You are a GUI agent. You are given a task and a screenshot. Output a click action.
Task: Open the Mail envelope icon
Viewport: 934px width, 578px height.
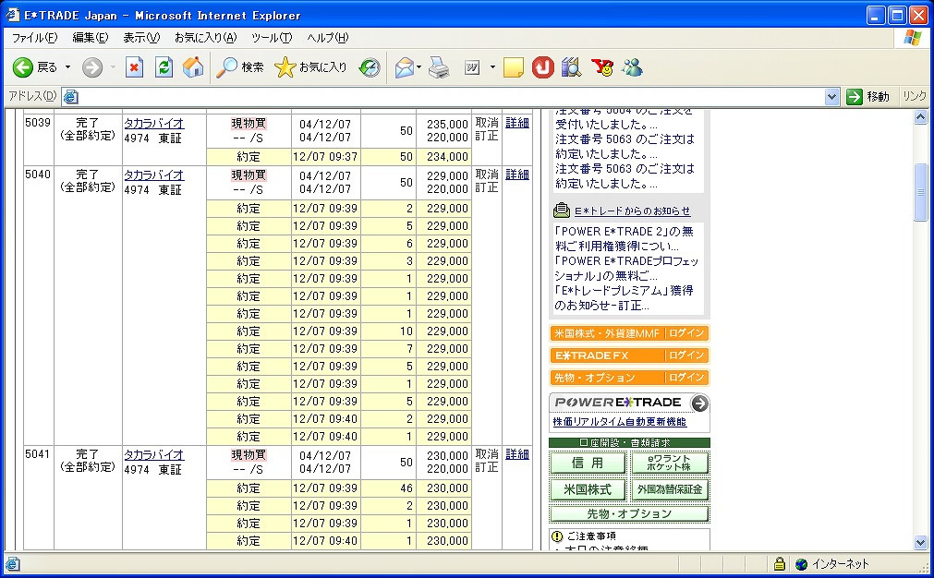[405, 67]
